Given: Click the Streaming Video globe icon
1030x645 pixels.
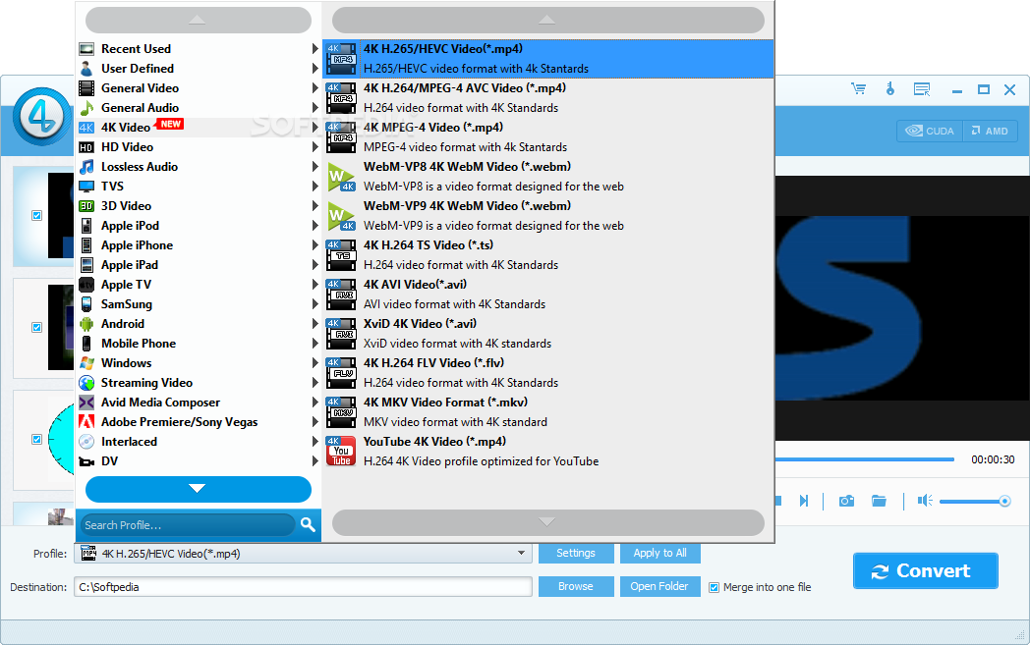Looking at the screenshot, I should pos(86,383).
